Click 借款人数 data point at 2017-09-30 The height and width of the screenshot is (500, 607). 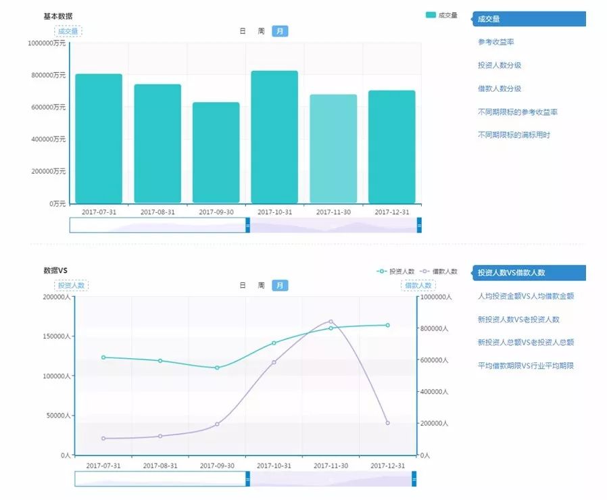pos(217,424)
